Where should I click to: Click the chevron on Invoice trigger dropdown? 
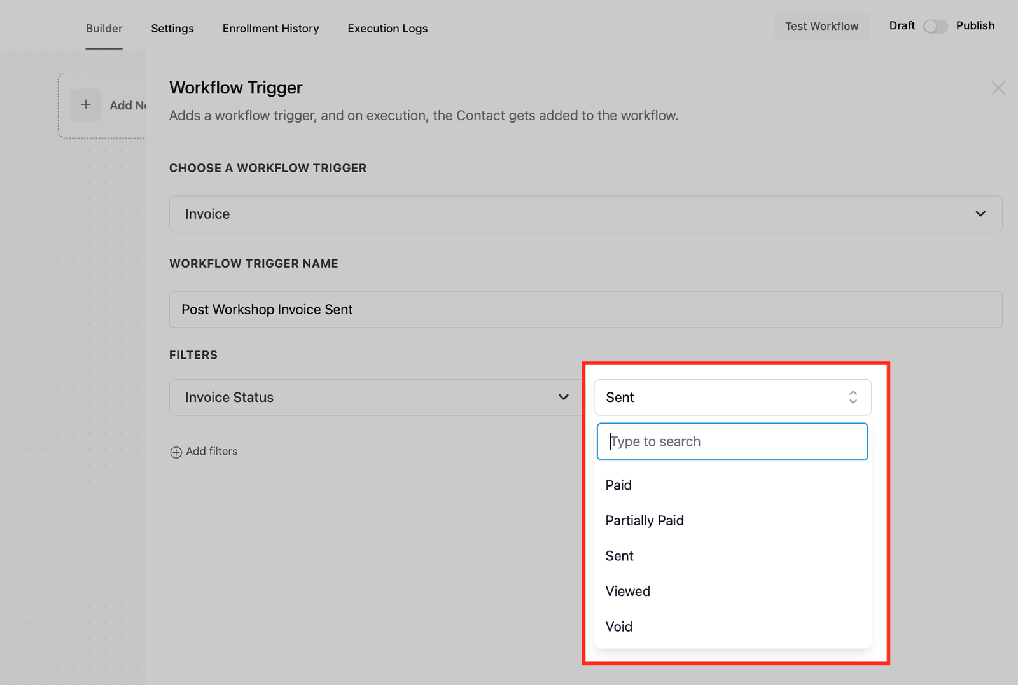980,214
